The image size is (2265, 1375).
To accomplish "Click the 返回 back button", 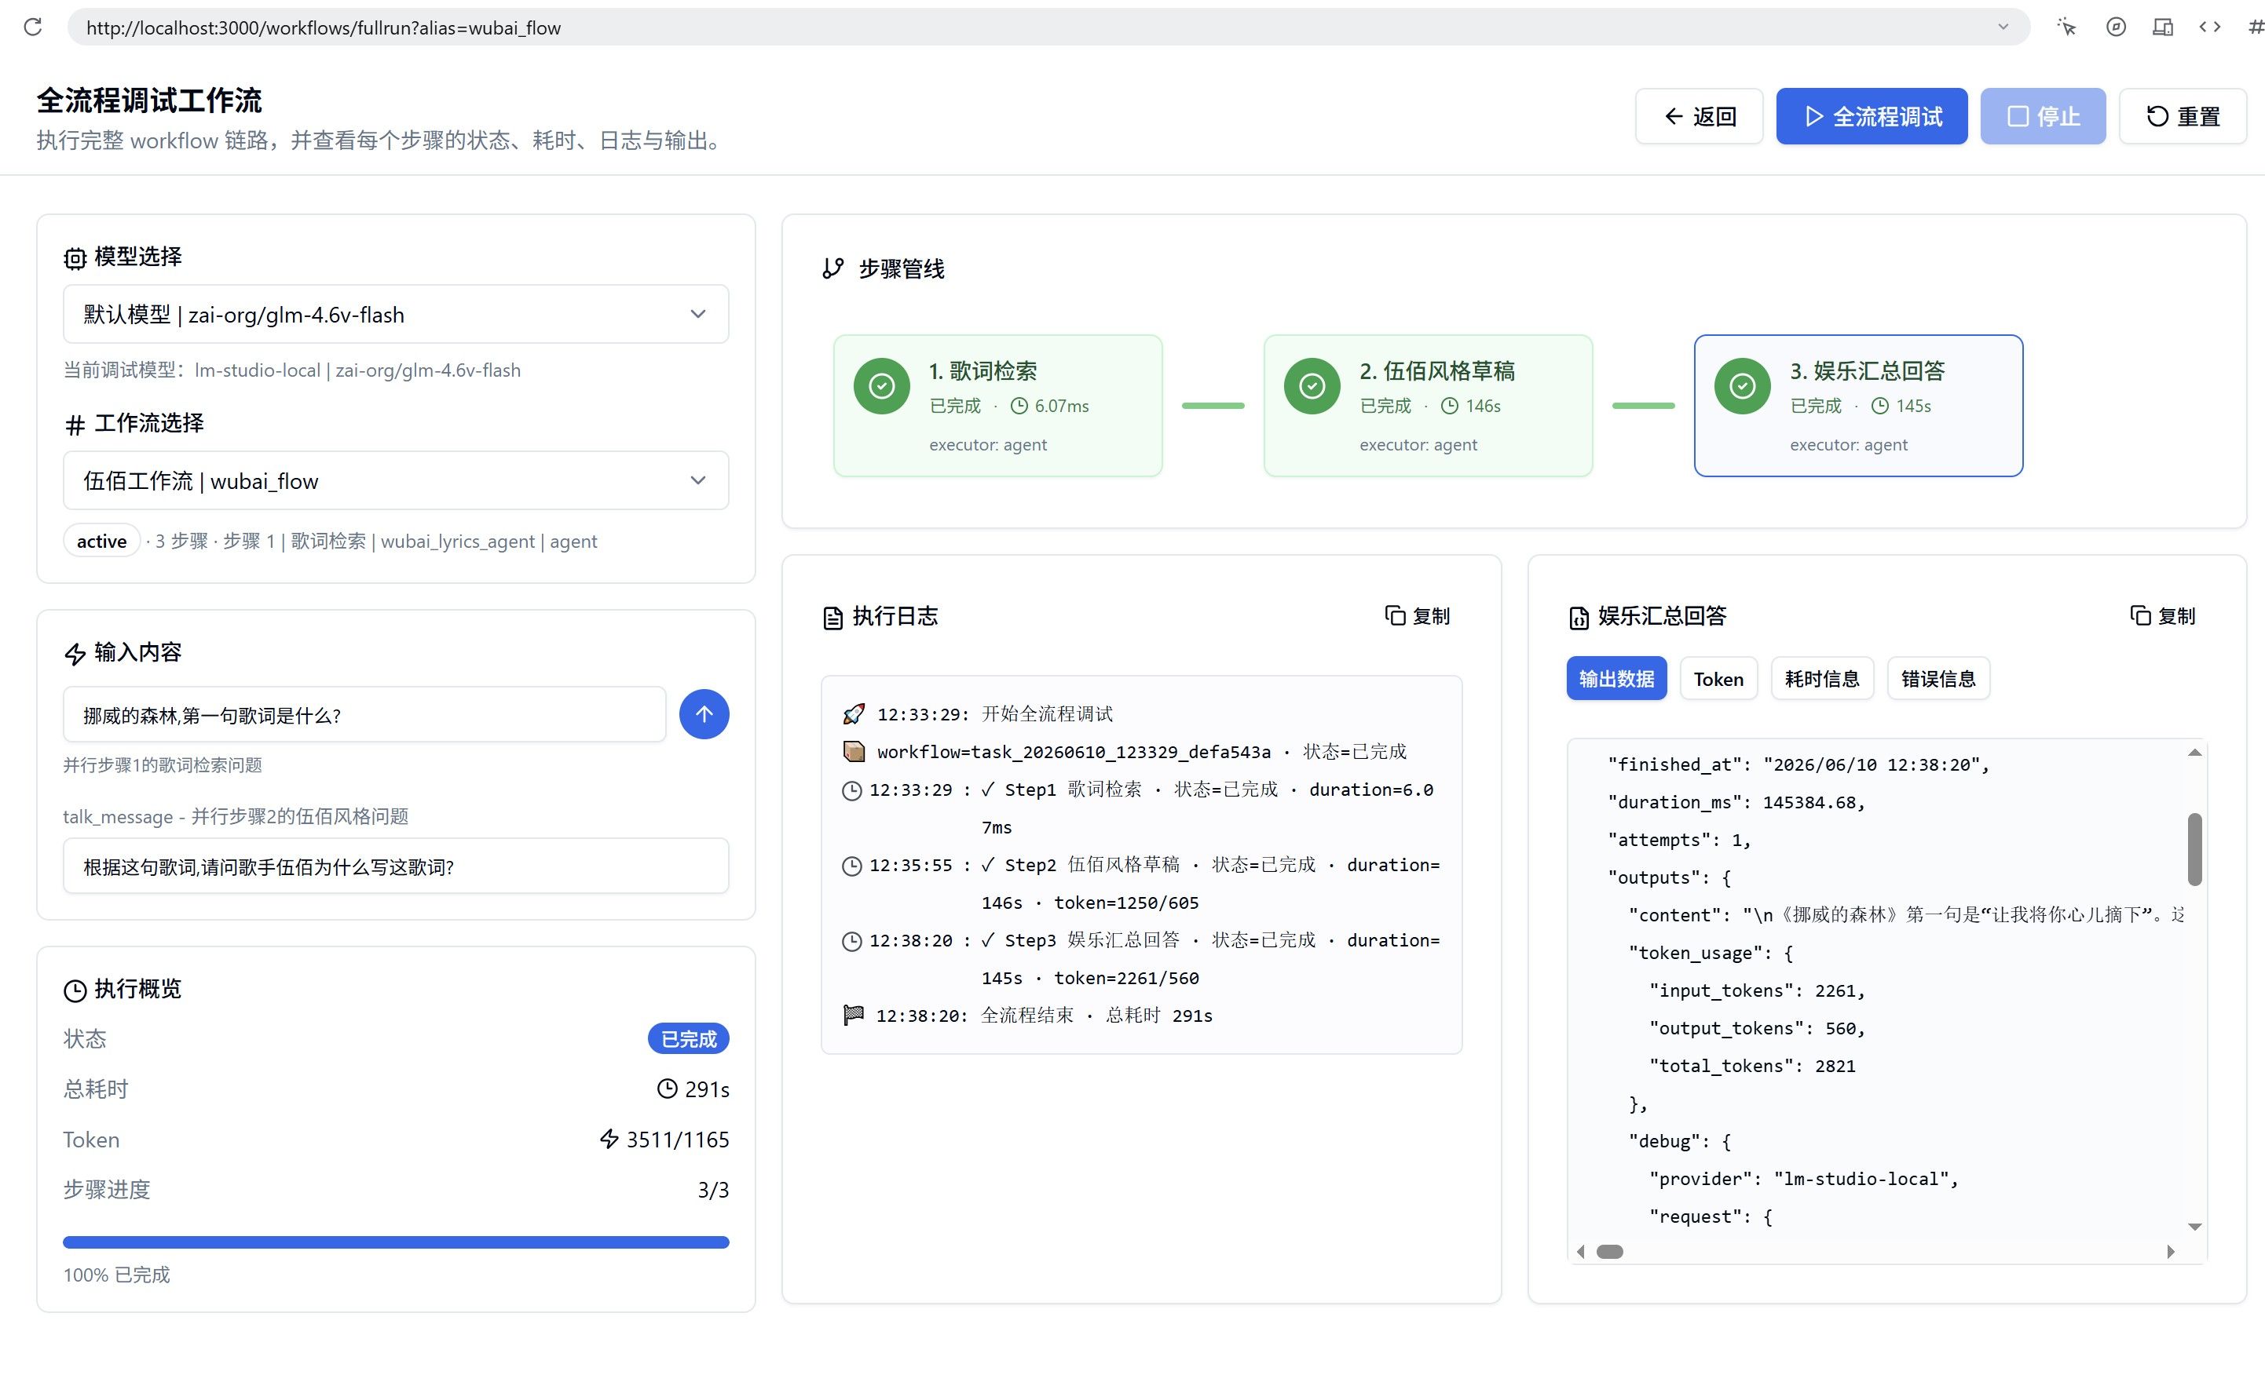I will (x=1699, y=115).
